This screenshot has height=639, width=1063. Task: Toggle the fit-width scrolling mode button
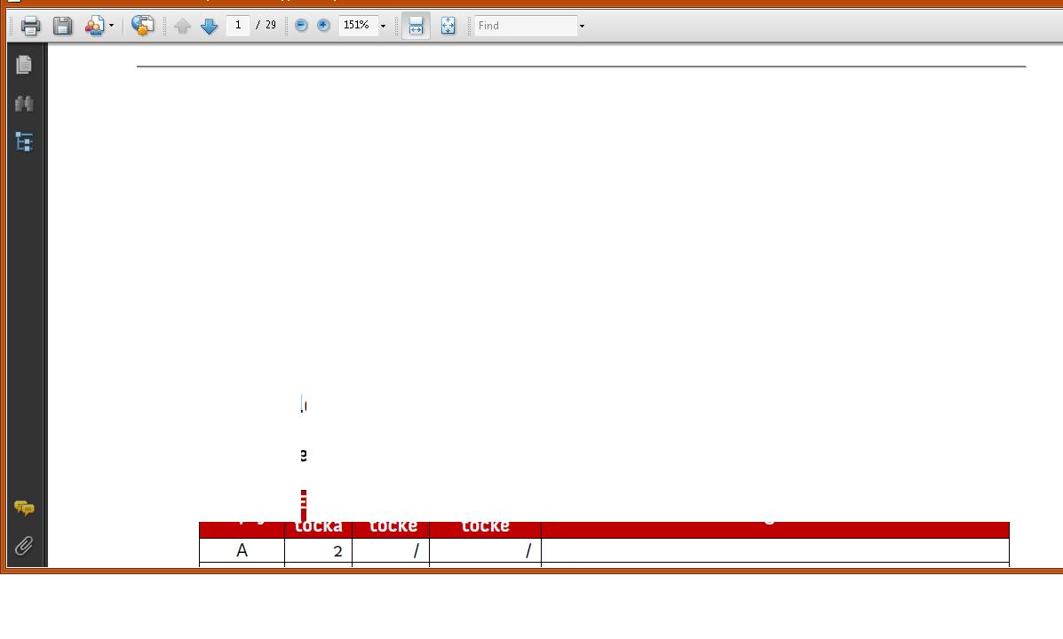(416, 26)
